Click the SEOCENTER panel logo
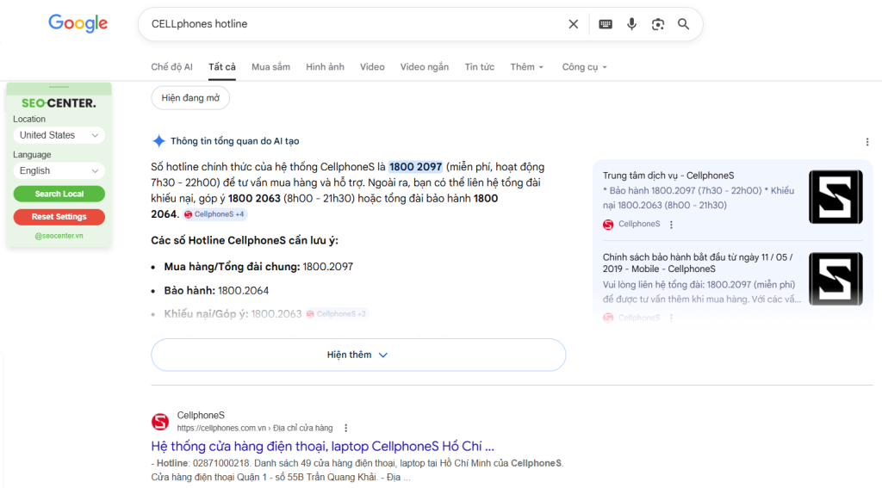882x488 pixels. click(59, 103)
